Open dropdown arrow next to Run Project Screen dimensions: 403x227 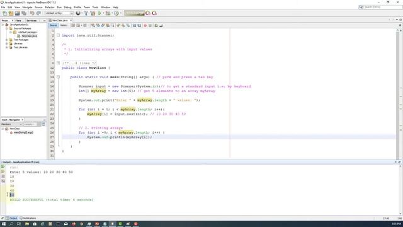click(x=103, y=13)
